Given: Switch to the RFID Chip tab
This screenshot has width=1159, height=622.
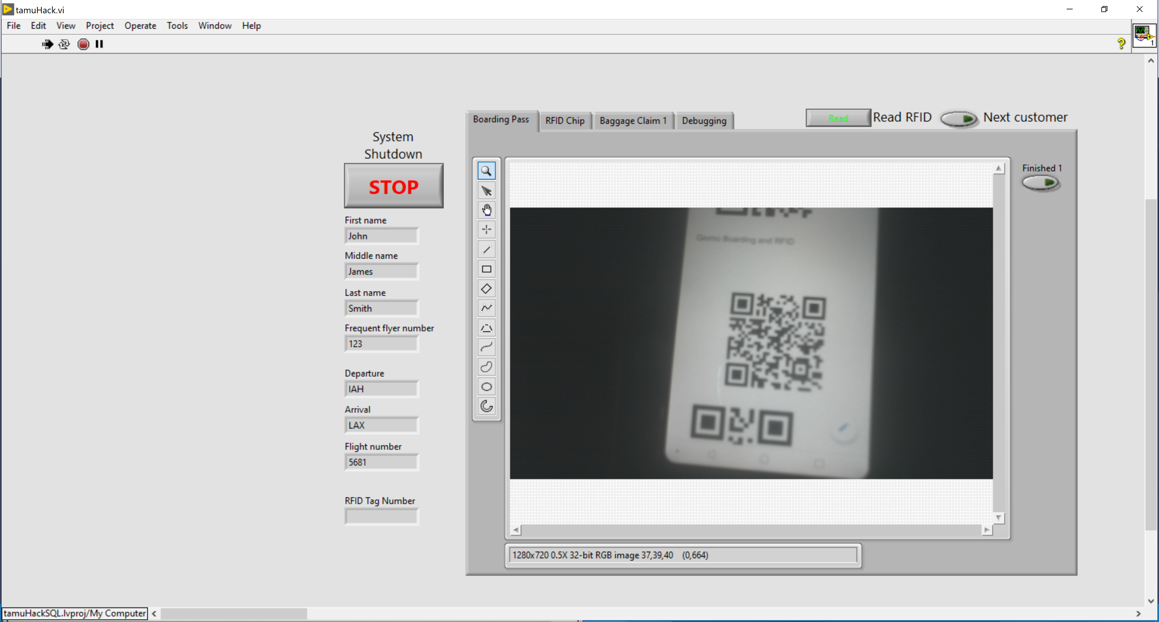Looking at the screenshot, I should pos(565,121).
